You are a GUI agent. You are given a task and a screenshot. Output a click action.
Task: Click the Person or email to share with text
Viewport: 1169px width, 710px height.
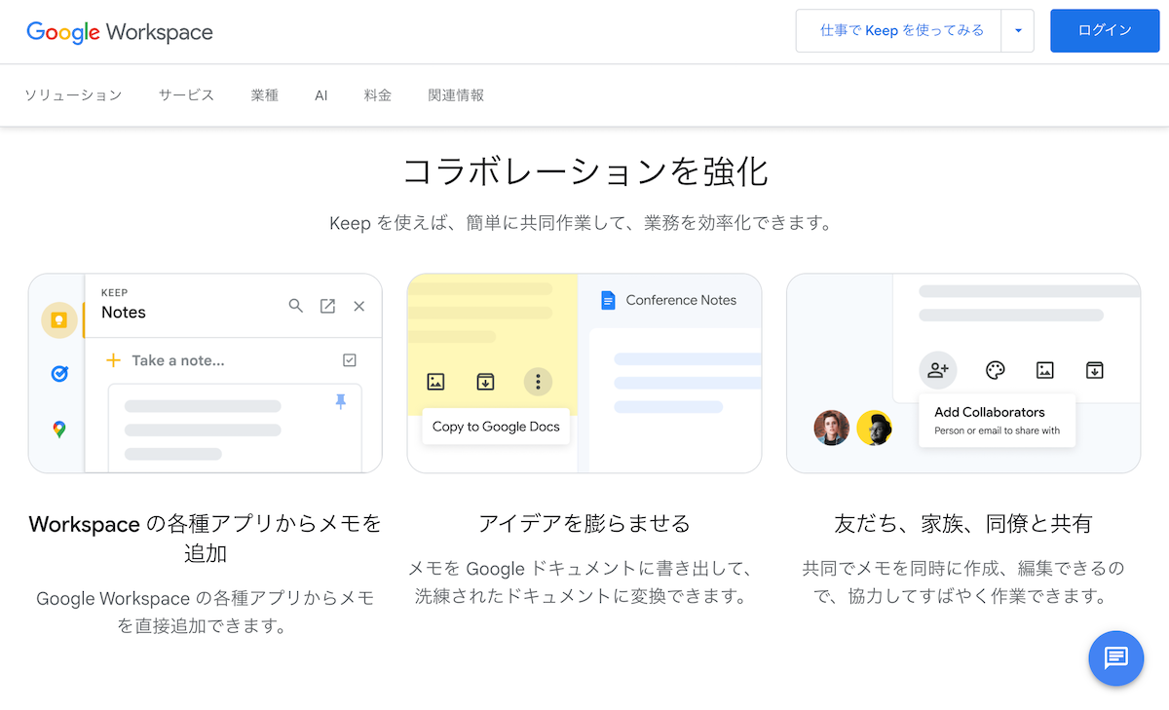point(997,430)
